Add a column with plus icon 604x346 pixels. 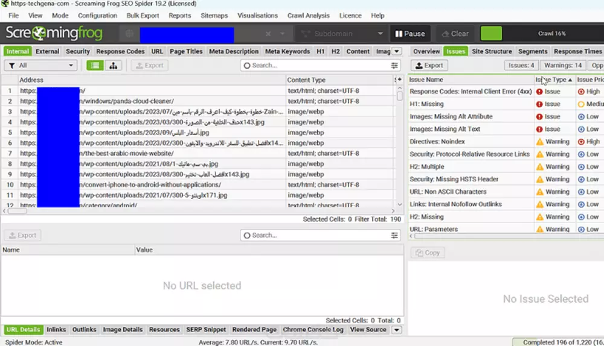coord(398,80)
